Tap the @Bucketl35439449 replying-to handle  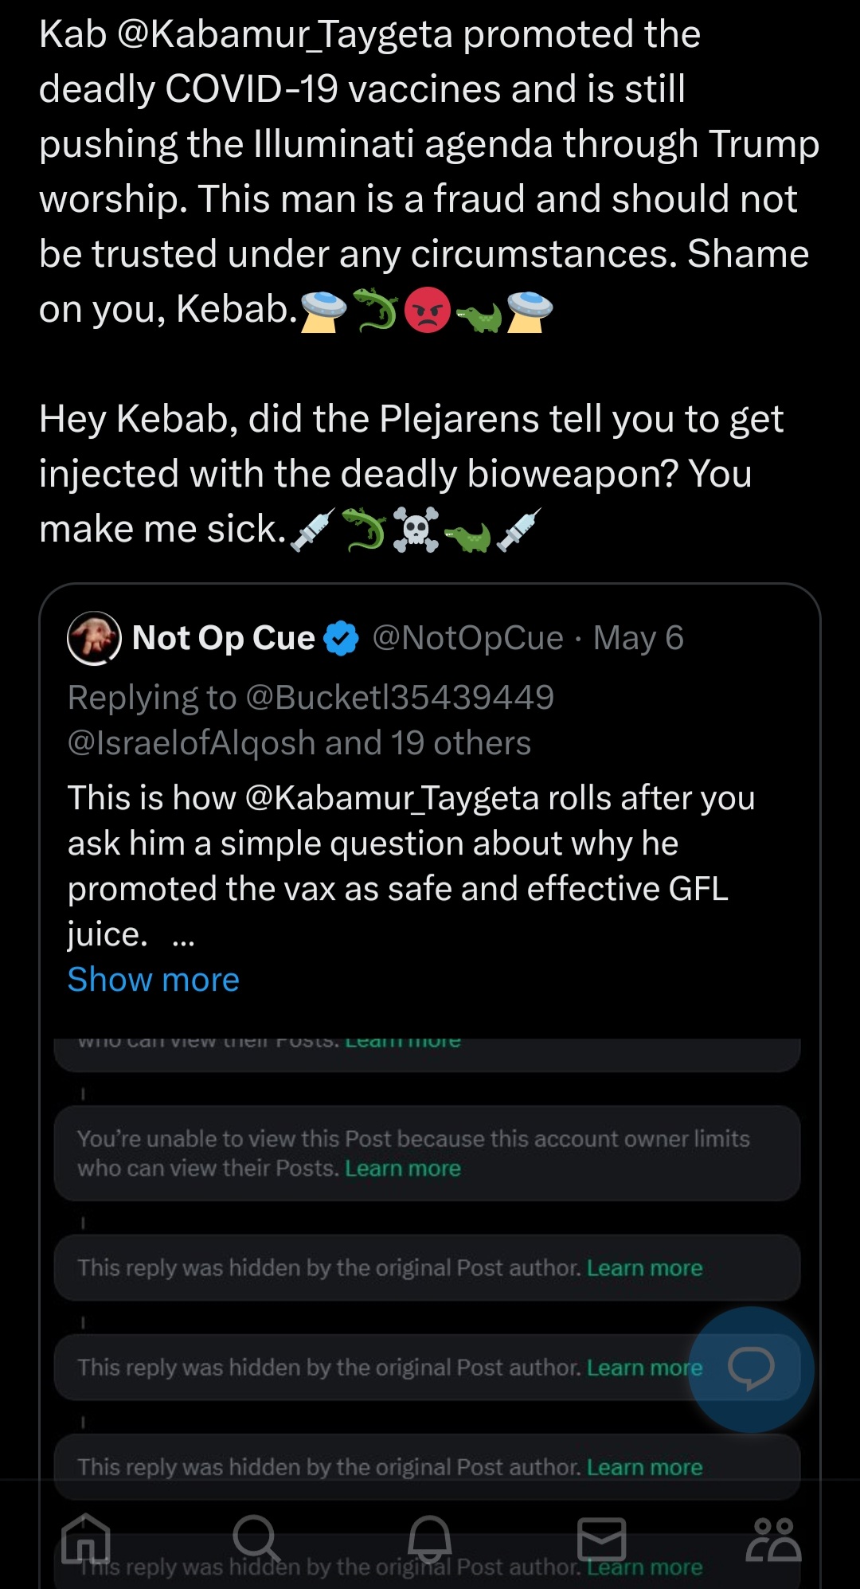(x=400, y=698)
